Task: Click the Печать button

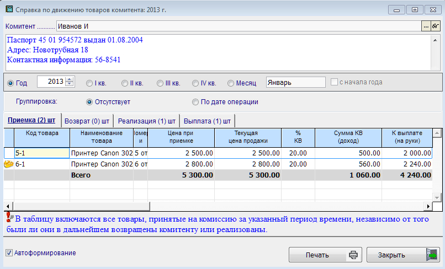Action: coord(325,255)
